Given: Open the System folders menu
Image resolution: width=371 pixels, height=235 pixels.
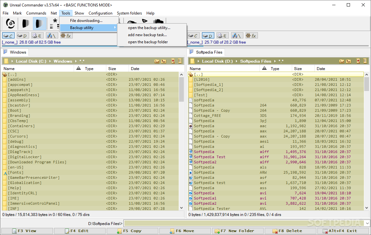Looking at the screenshot, I should 129,13.
